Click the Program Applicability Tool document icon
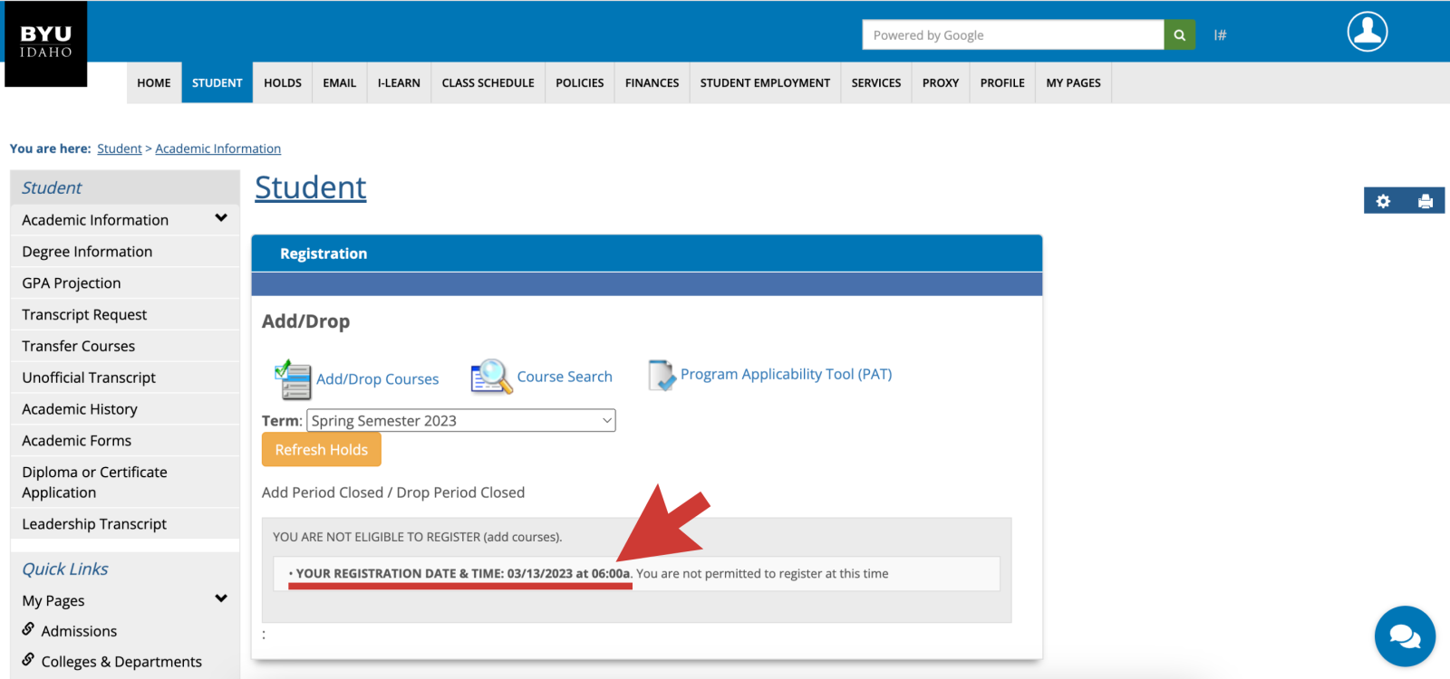1450x679 pixels. coord(662,375)
